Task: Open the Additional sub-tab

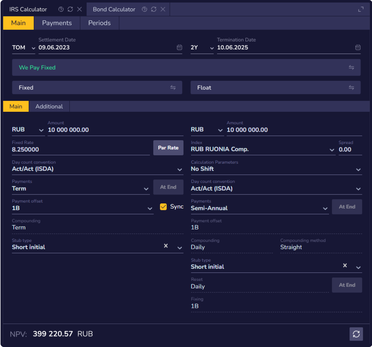Action: pyautogui.click(x=49, y=106)
